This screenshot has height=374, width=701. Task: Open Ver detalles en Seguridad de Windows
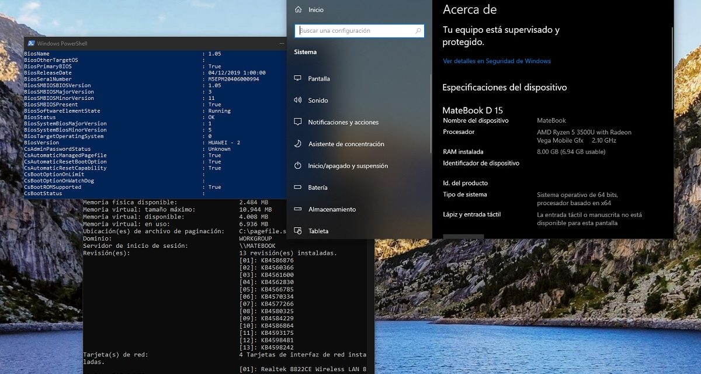pyautogui.click(x=497, y=61)
